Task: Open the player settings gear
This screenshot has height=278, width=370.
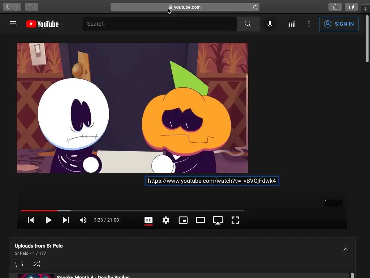Action: point(166,220)
